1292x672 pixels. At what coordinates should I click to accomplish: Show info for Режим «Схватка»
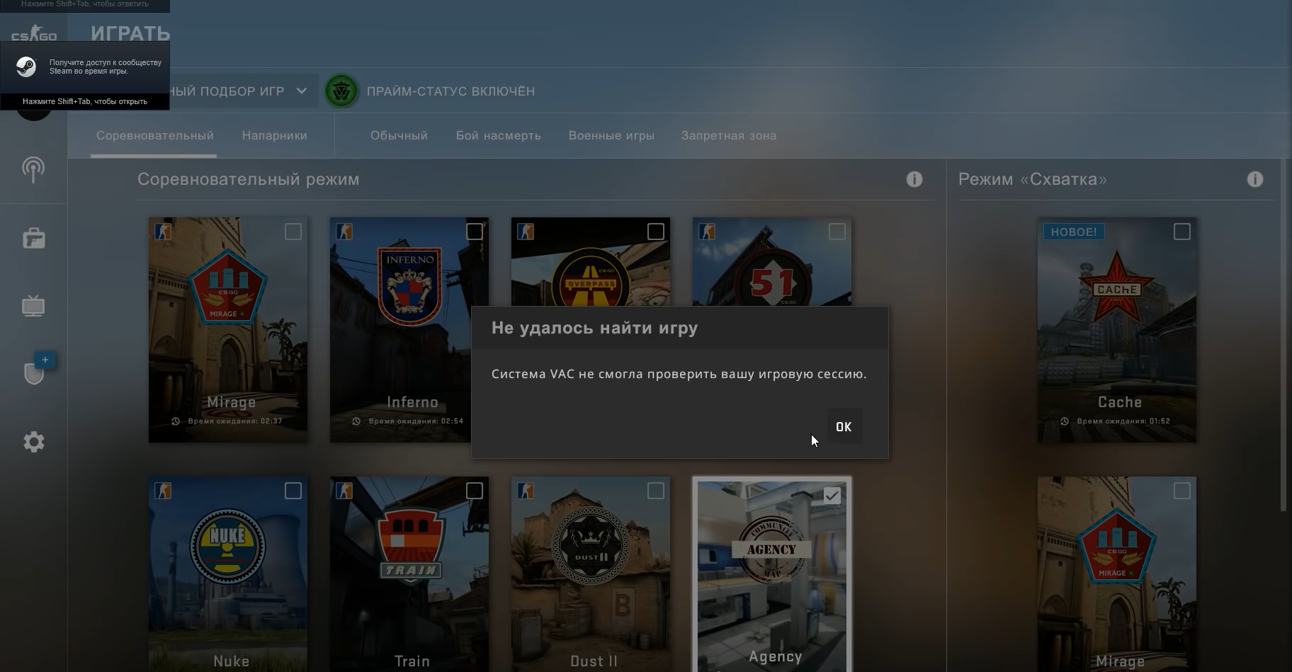tap(1255, 179)
